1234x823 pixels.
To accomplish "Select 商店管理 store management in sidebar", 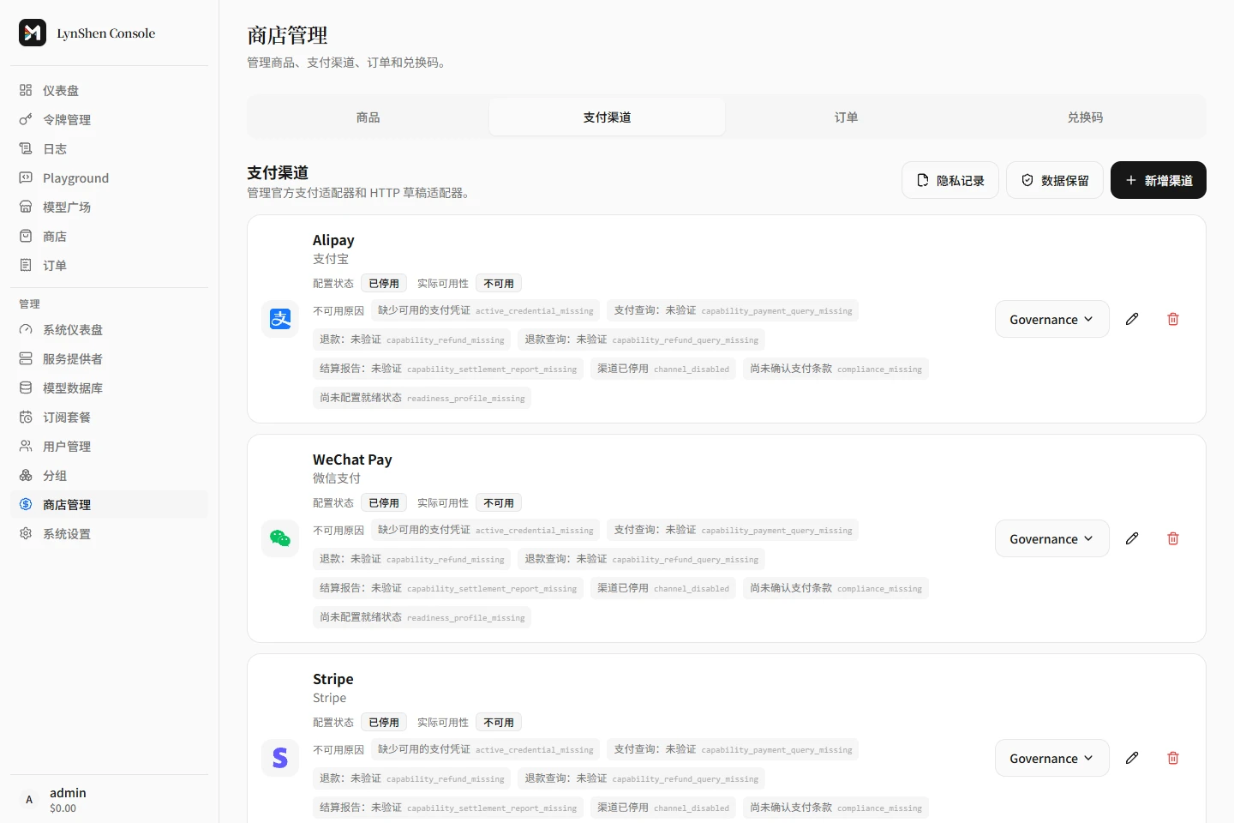I will [109, 504].
